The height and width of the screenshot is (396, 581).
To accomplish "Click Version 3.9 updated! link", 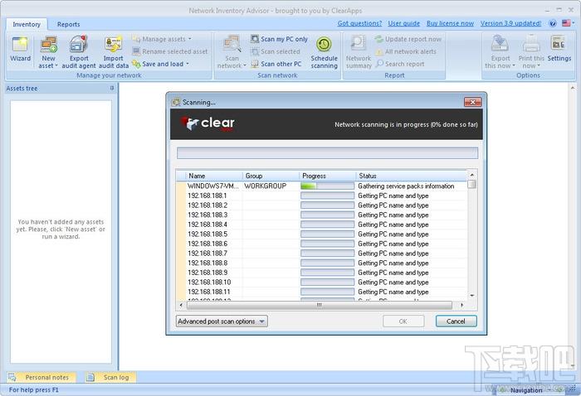I will point(510,23).
